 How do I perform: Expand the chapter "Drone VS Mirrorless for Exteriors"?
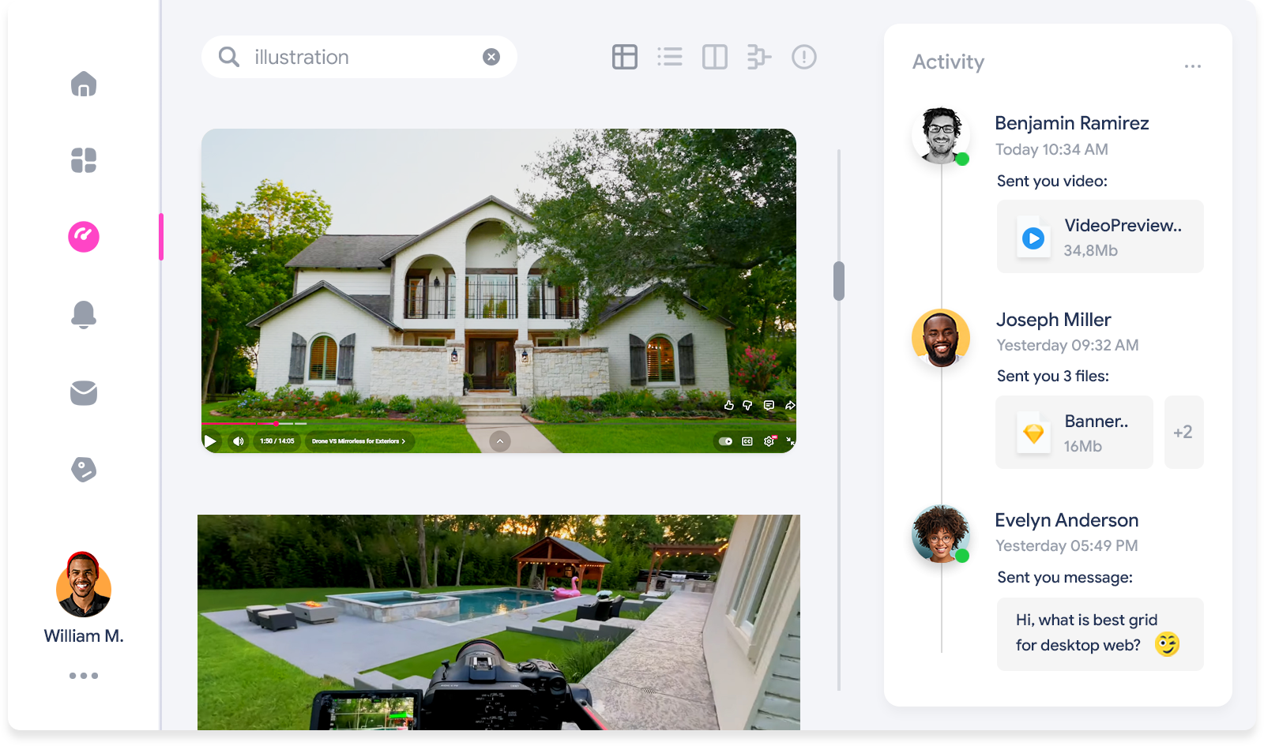(359, 441)
